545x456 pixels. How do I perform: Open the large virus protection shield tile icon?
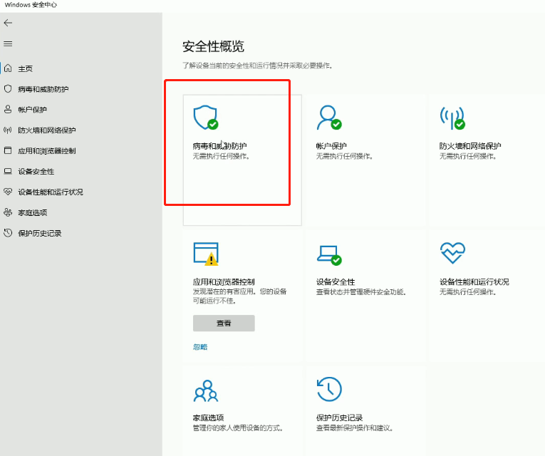[x=206, y=118]
